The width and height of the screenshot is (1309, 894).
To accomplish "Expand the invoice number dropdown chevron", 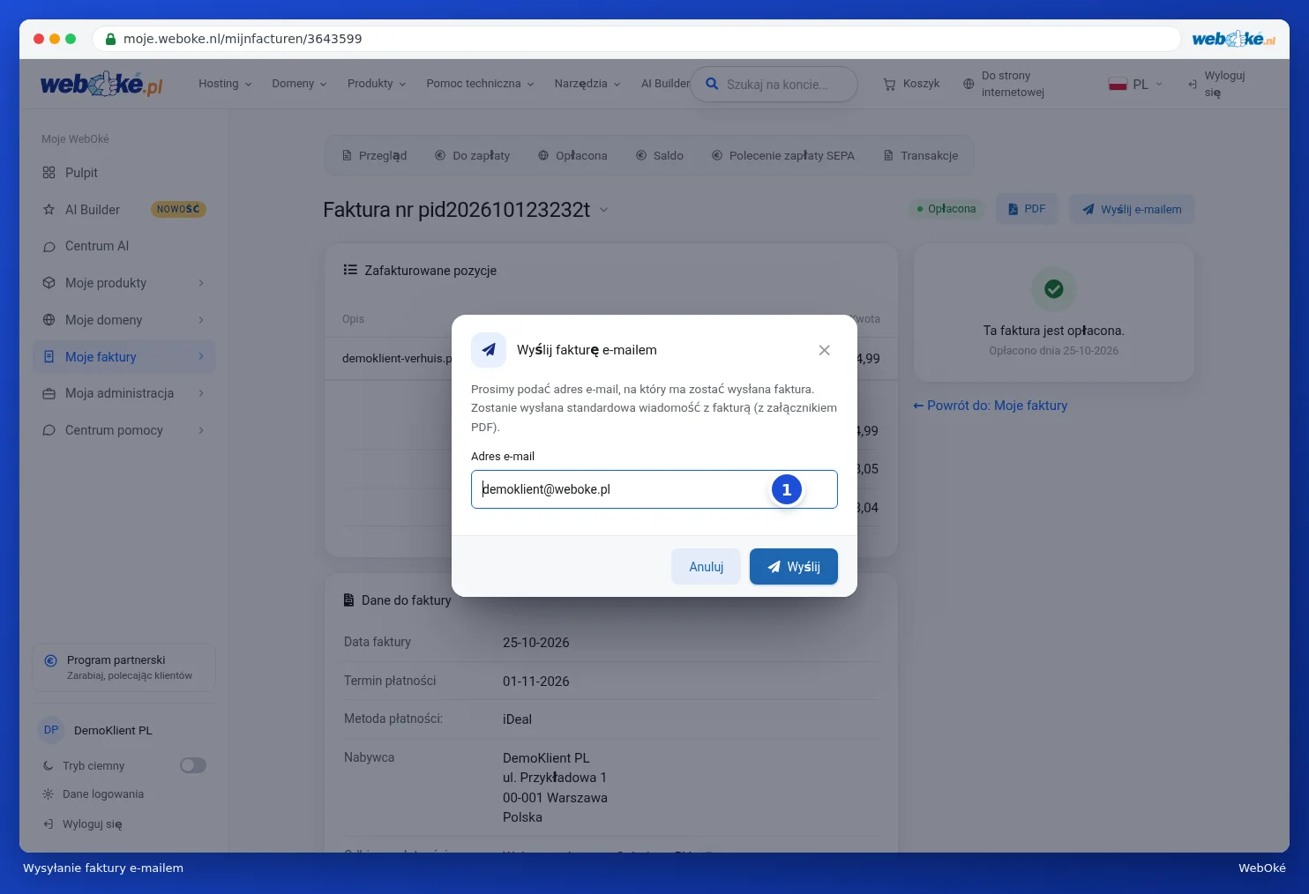I will (x=604, y=210).
